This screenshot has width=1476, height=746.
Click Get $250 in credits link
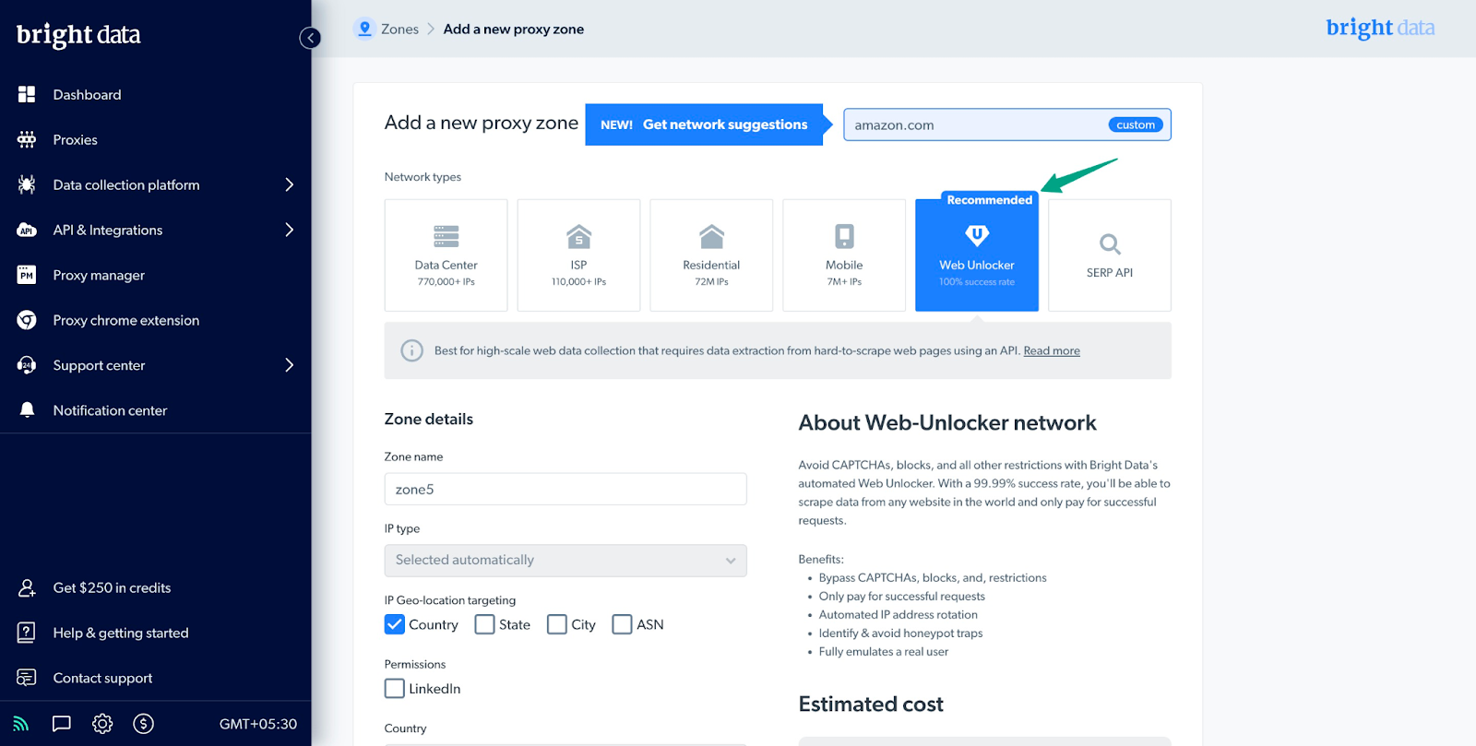(x=112, y=587)
